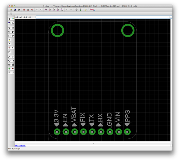Open Help with the yellow question mark

(86, 10)
